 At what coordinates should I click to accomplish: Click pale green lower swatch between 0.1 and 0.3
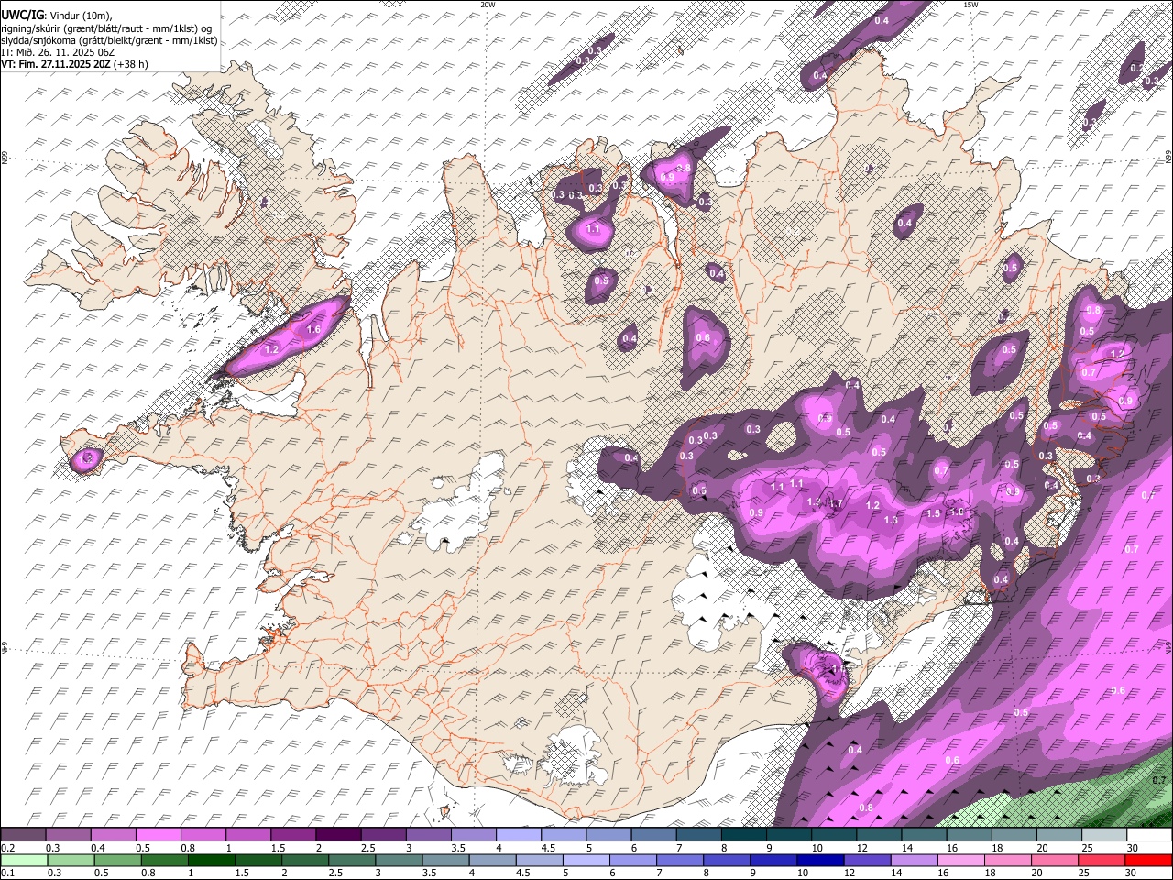point(23,860)
